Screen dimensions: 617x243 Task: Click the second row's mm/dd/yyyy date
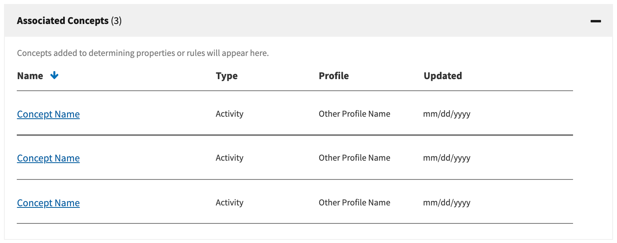click(x=447, y=158)
